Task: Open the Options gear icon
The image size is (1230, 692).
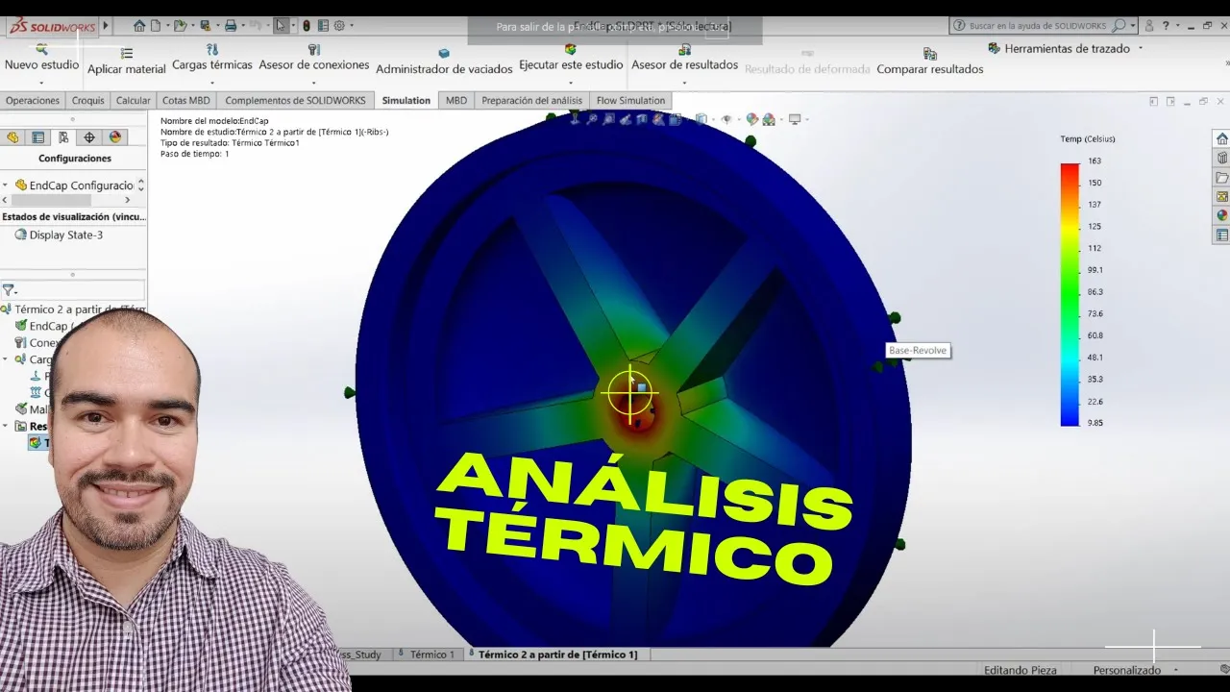Action: click(x=338, y=26)
